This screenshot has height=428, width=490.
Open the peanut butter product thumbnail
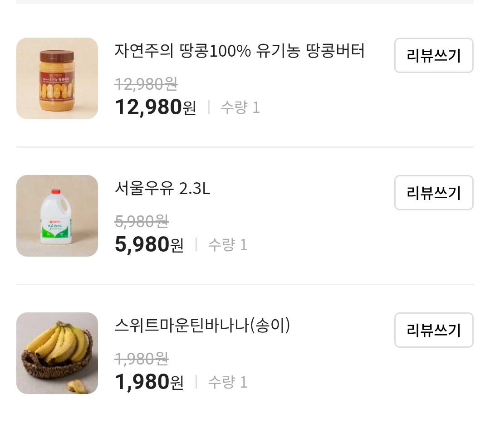click(57, 78)
